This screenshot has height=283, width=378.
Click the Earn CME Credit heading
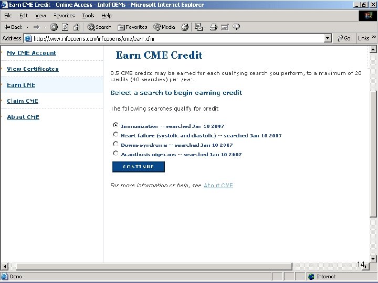click(x=159, y=56)
